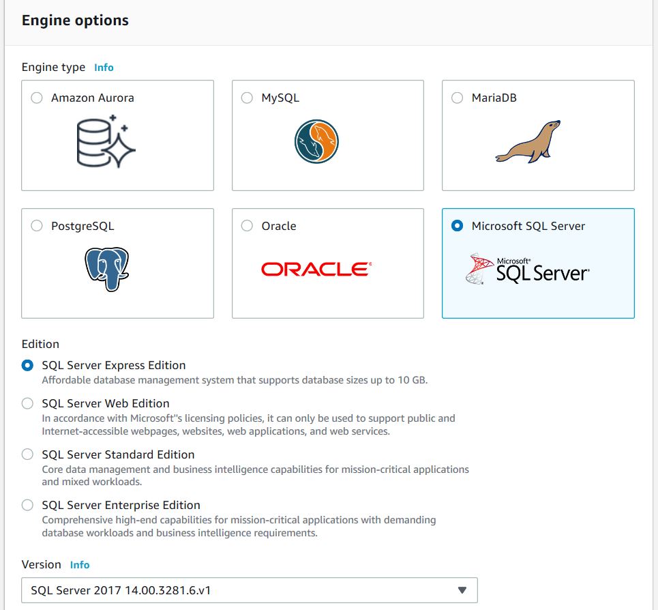Click the Web Edition licensing policies description
Viewport: 658px width, 610px height.
click(x=248, y=425)
